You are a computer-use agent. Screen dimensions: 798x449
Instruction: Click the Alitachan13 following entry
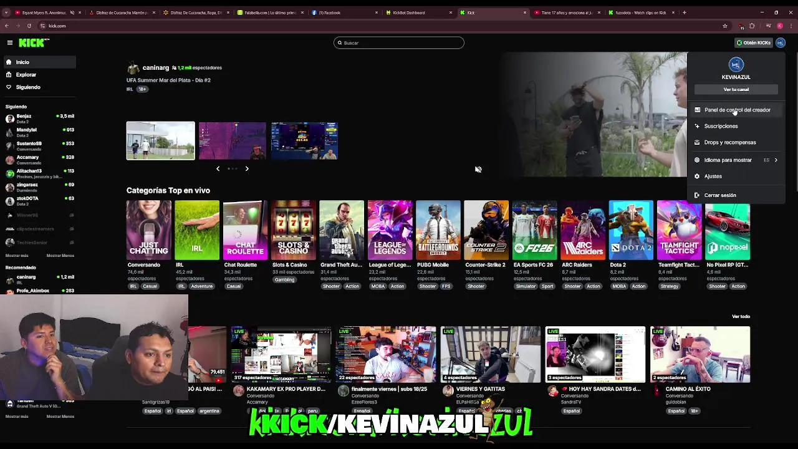[40, 173]
